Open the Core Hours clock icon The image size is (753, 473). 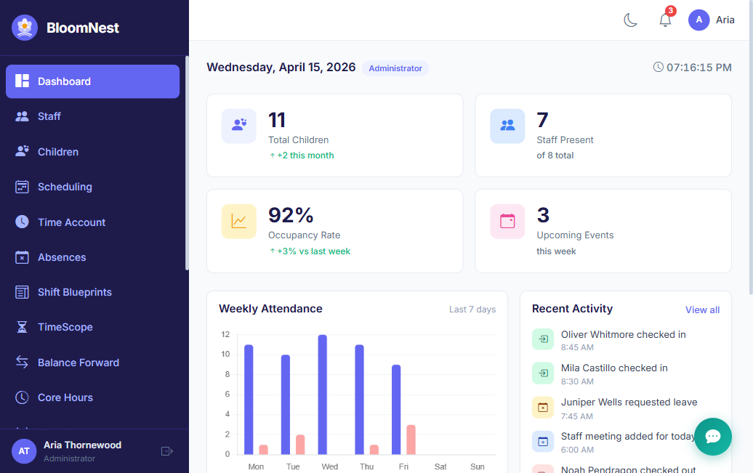click(24, 397)
